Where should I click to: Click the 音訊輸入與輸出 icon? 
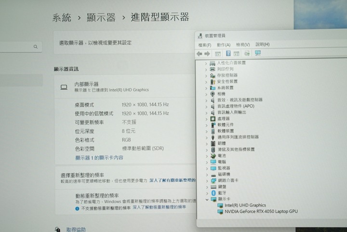(x=213, y=112)
